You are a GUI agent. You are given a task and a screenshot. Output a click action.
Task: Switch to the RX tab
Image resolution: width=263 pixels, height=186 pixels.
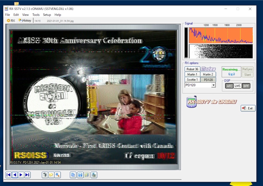pos(11,21)
